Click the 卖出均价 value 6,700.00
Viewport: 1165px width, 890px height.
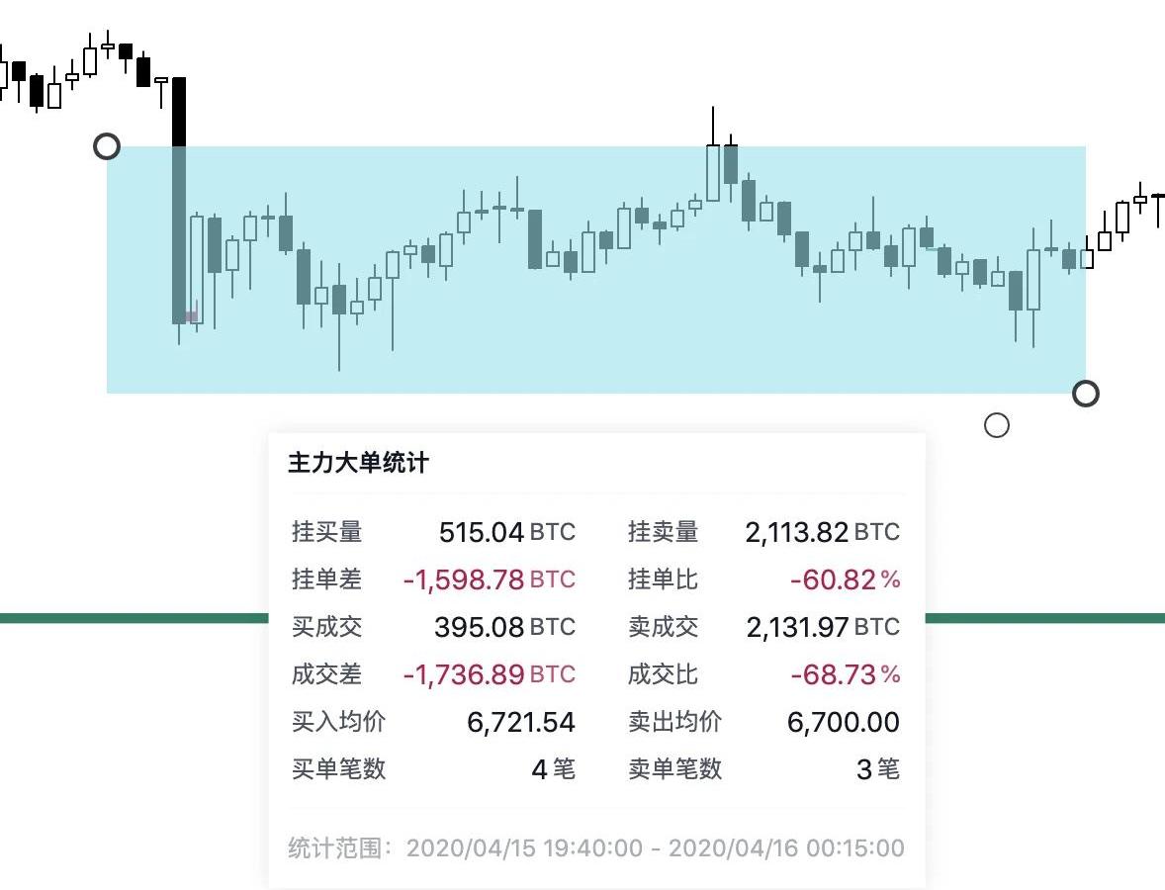844,722
